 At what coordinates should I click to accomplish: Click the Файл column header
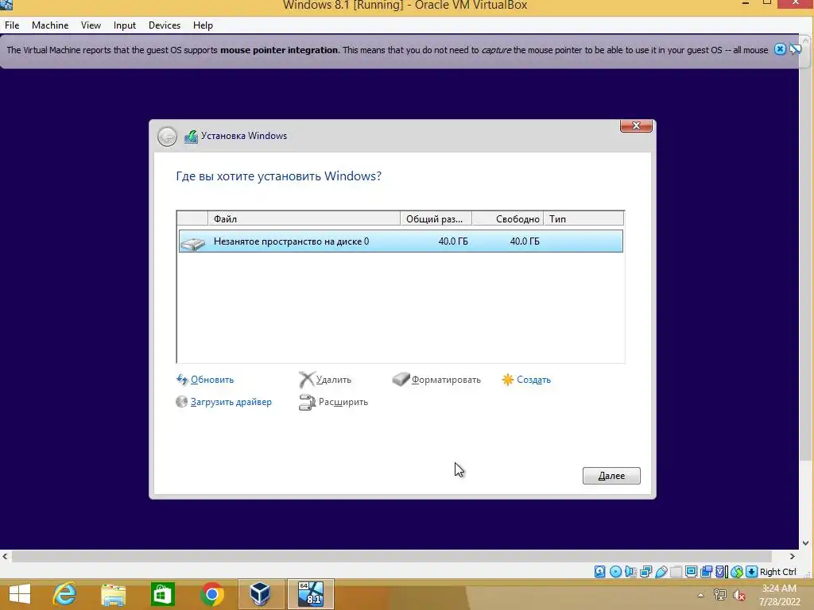pyautogui.click(x=304, y=219)
